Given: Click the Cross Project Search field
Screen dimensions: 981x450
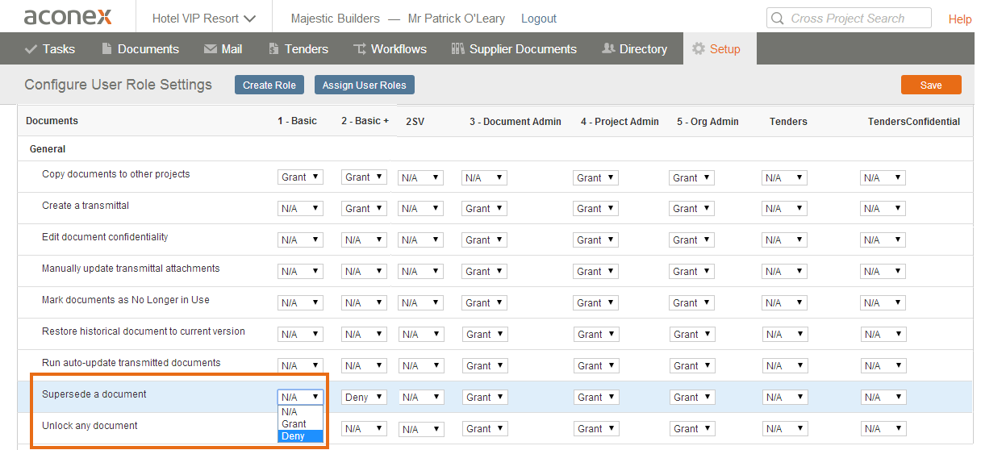Looking at the screenshot, I should point(848,19).
